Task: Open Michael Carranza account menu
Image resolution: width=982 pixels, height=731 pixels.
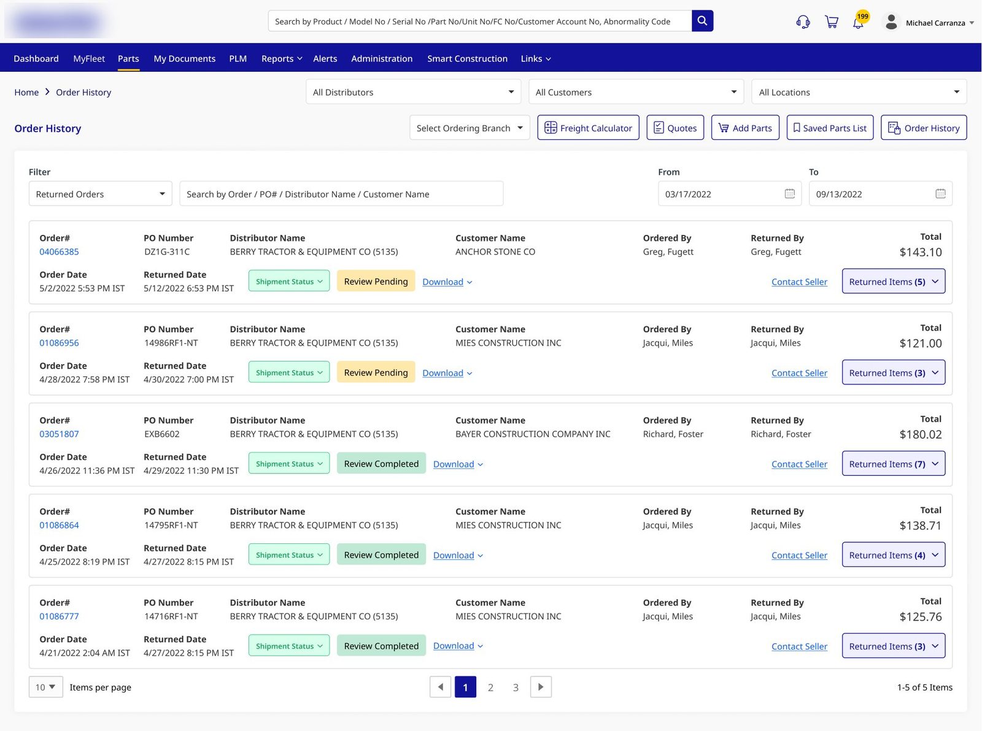Action: click(x=940, y=23)
